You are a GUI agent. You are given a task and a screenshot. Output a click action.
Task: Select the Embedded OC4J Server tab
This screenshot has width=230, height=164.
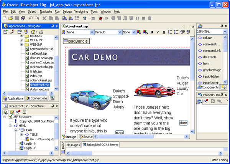[100, 144]
